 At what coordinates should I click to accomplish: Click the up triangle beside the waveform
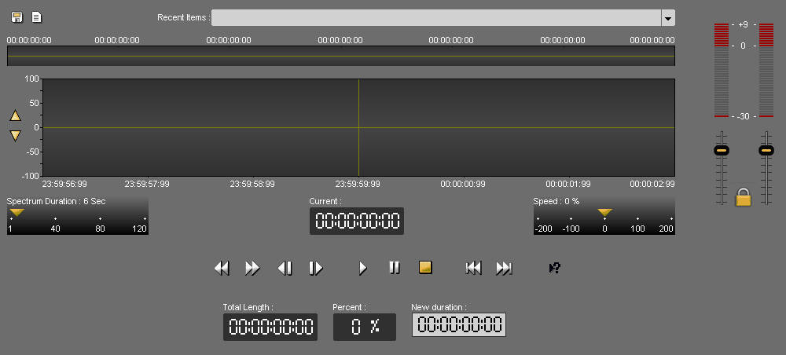15,115
